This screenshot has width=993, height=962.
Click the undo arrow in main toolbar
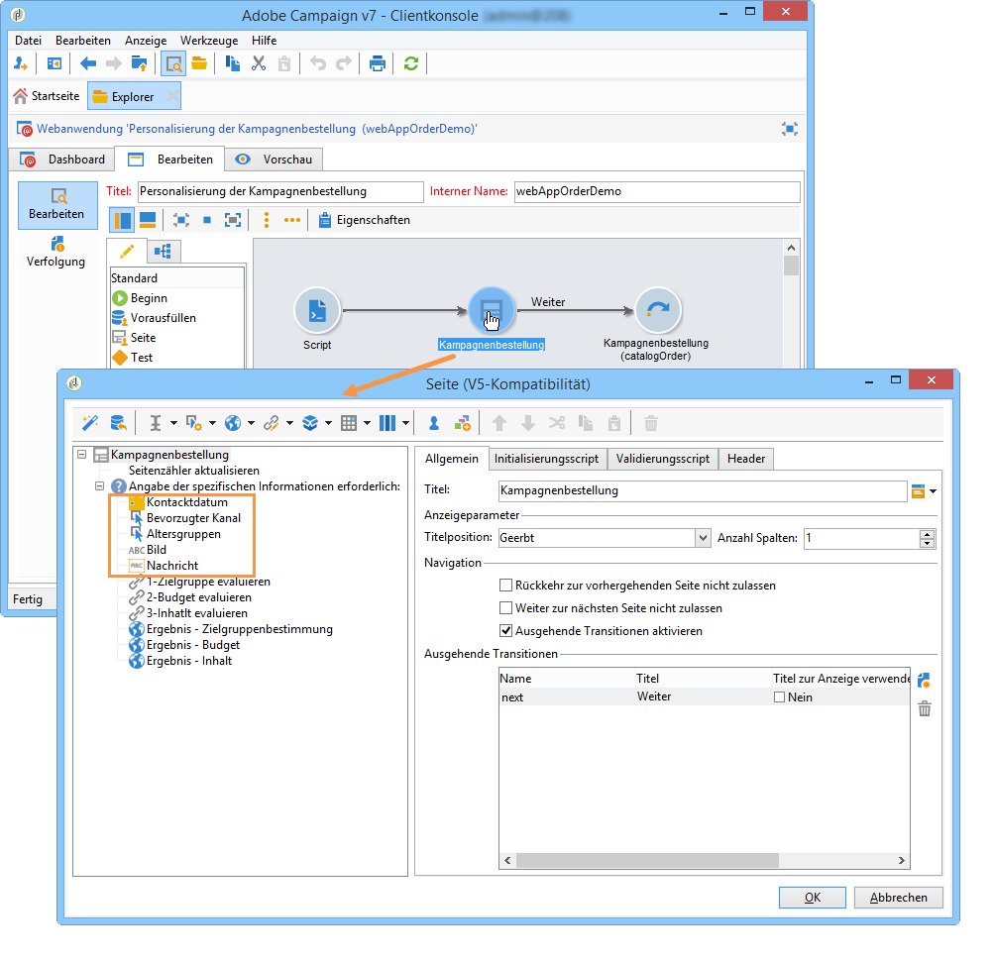point(318,63)
